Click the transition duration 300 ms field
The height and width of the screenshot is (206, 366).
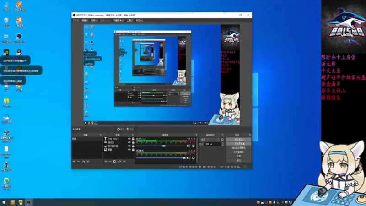212,144
